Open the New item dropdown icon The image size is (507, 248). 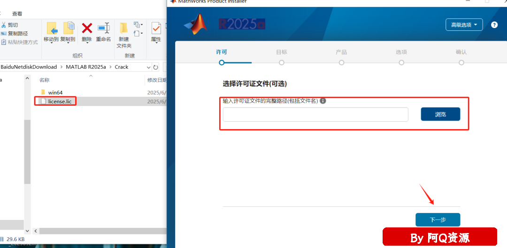click(x=138, y=25)
